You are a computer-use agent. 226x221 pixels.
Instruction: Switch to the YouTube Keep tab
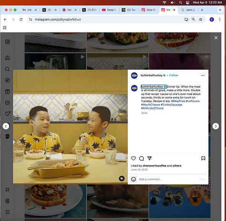coord(109,10)
